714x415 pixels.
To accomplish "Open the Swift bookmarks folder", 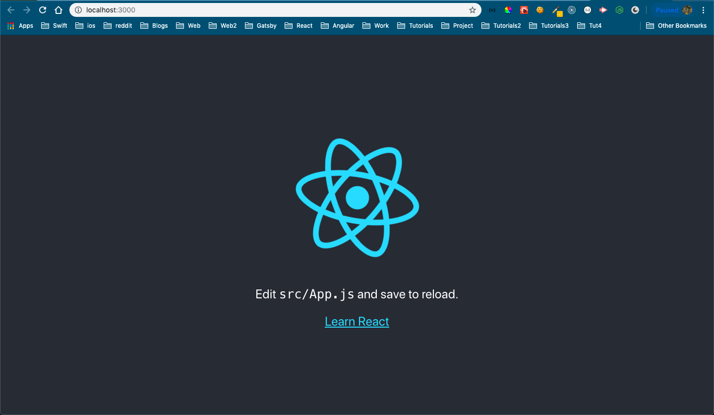I will 54,26.
